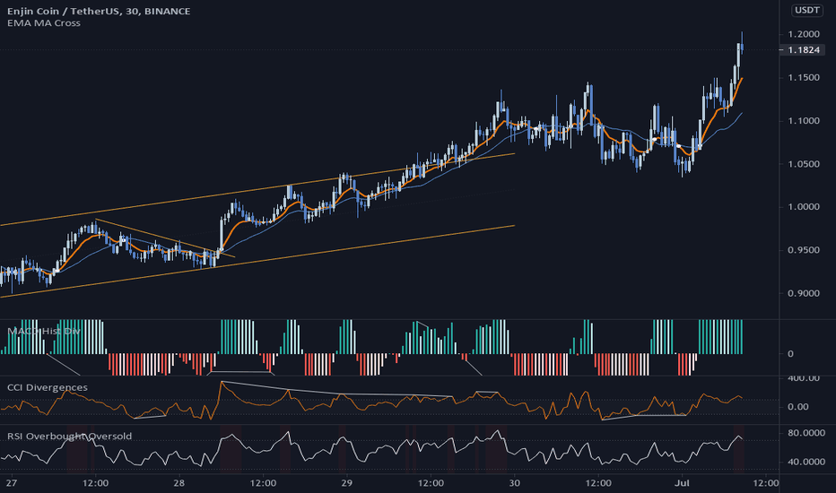Screen dimensions: 836x493
Task: Click the Jul date label on time axis
Action: click(x=682, y=483)
